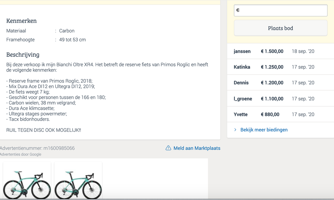Click the warning triangle icon beside Meld aan Marktplaats
Image resolution: width=334 pixels, height=200 pixels.
click(168, 148)
